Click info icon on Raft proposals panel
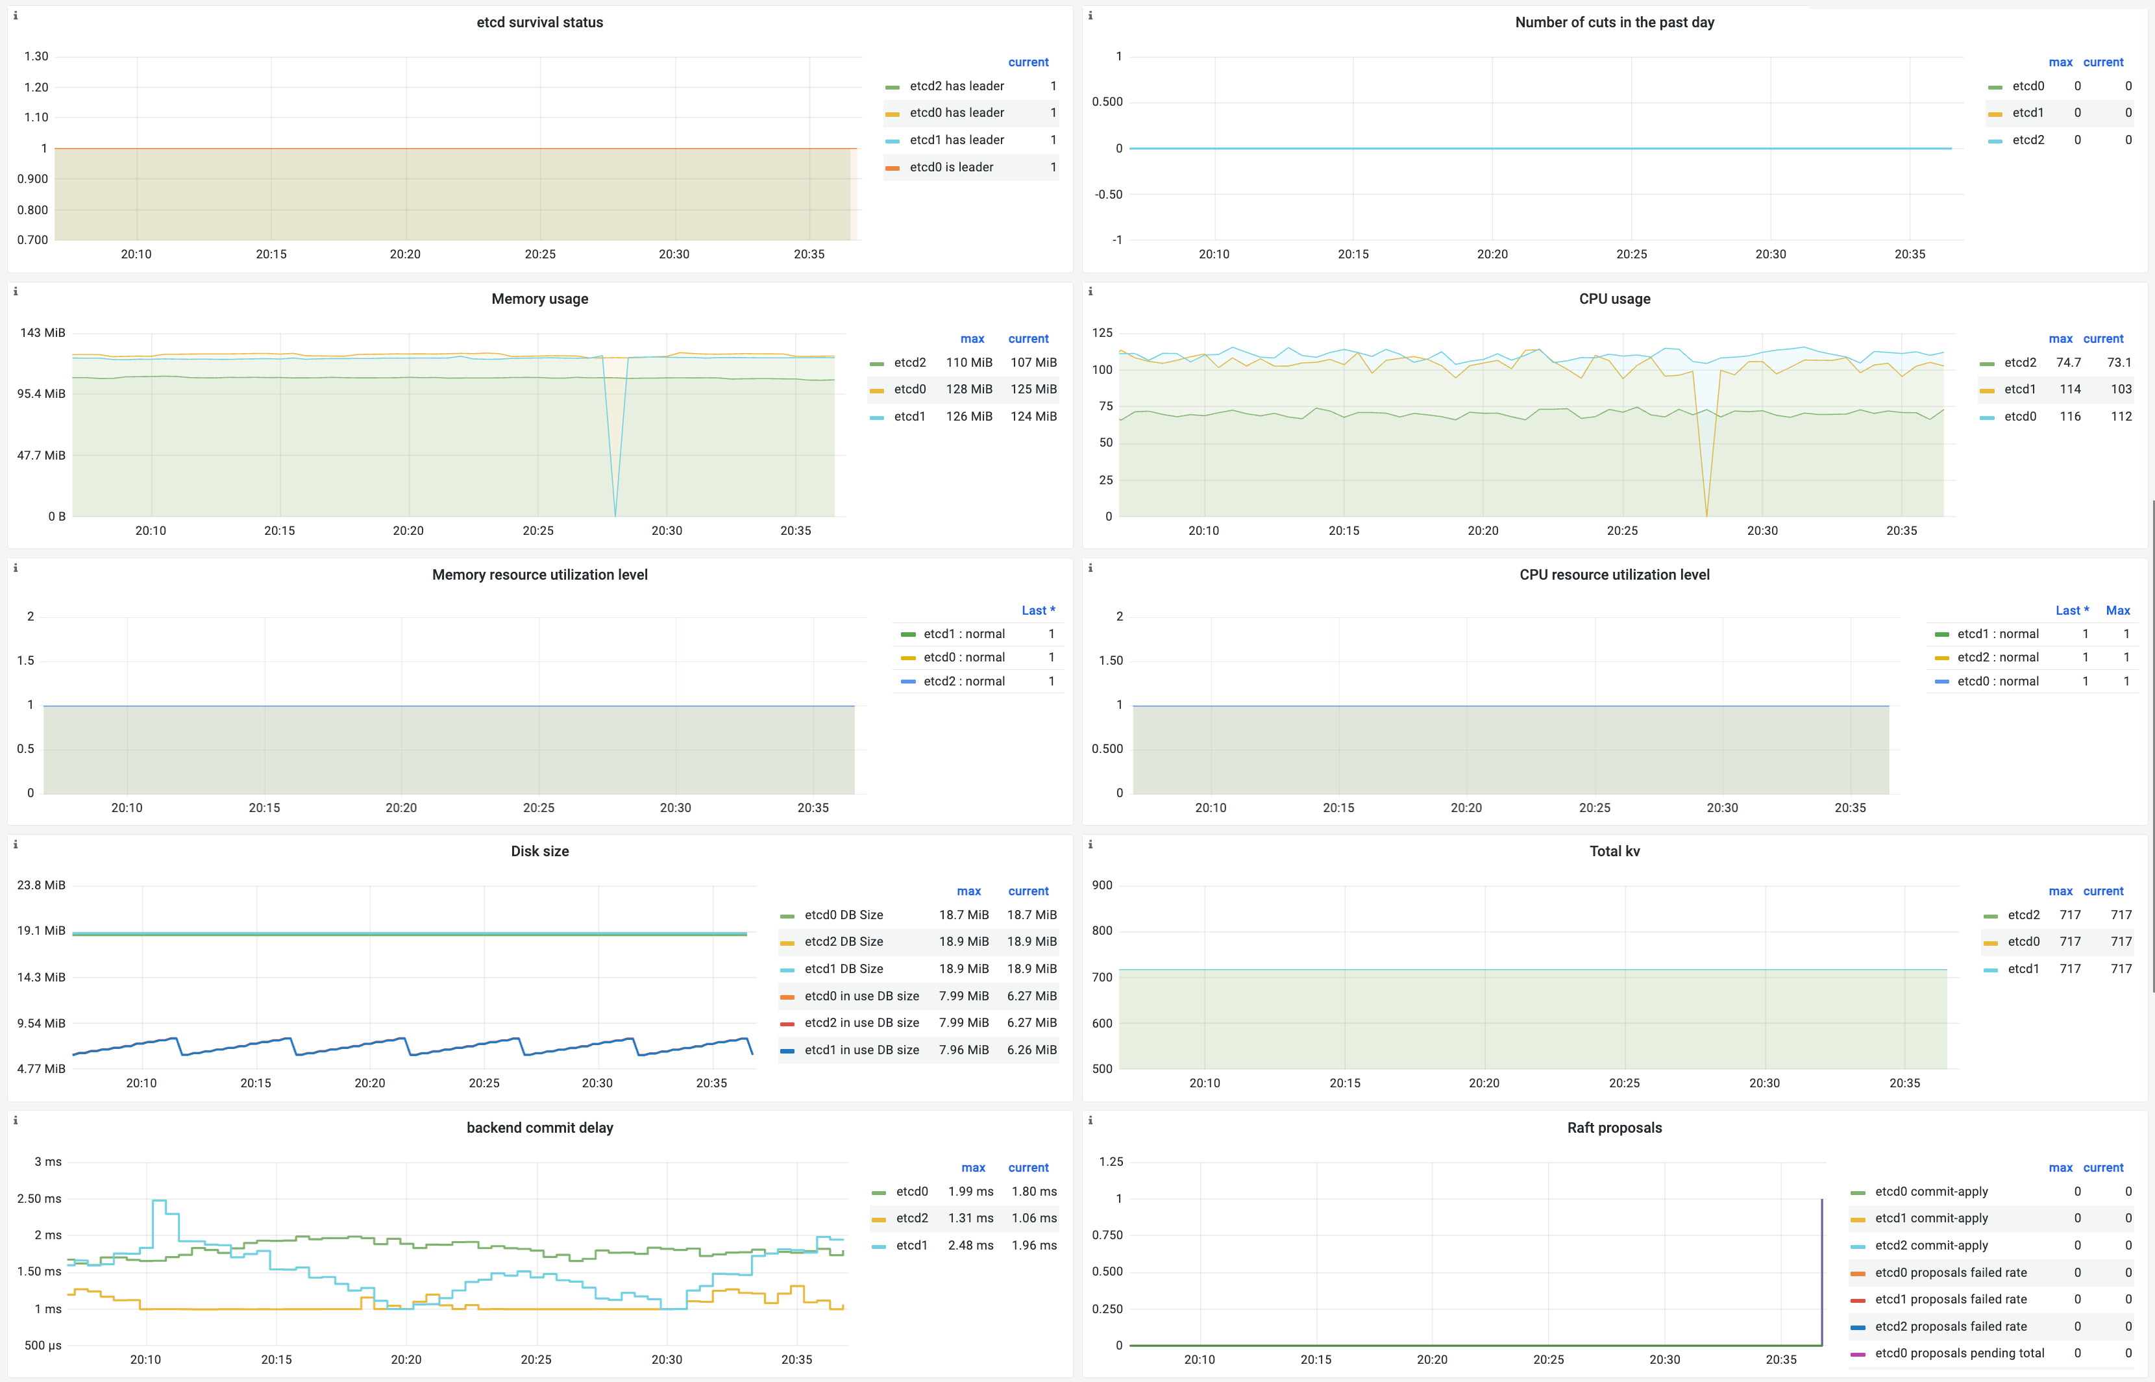Viewport: 2155px width, 1382px height. click(x=1090, y=1121)
